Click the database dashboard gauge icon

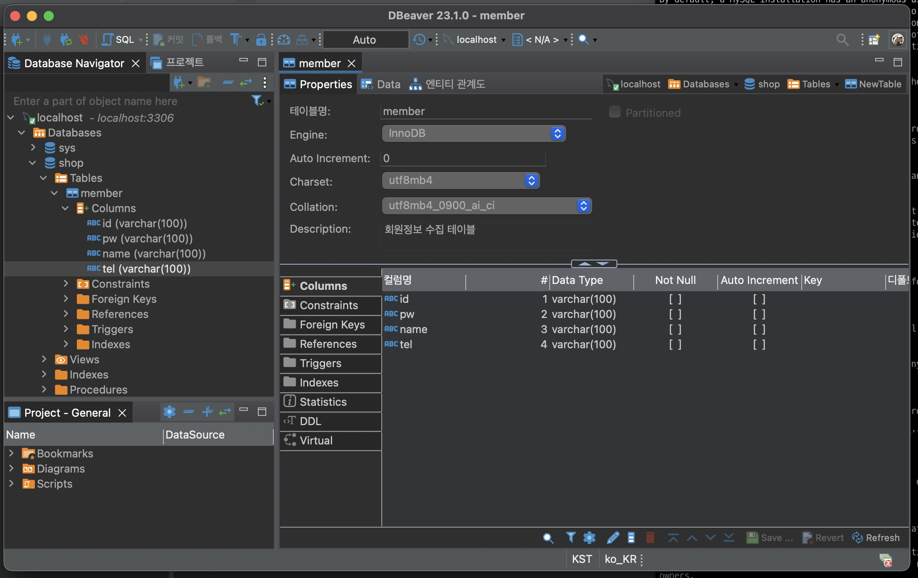(x=284, y=39)
